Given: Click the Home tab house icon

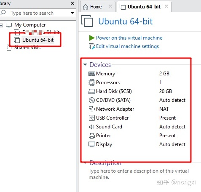Looking at the screenshot, I should [x=86, y=7].
